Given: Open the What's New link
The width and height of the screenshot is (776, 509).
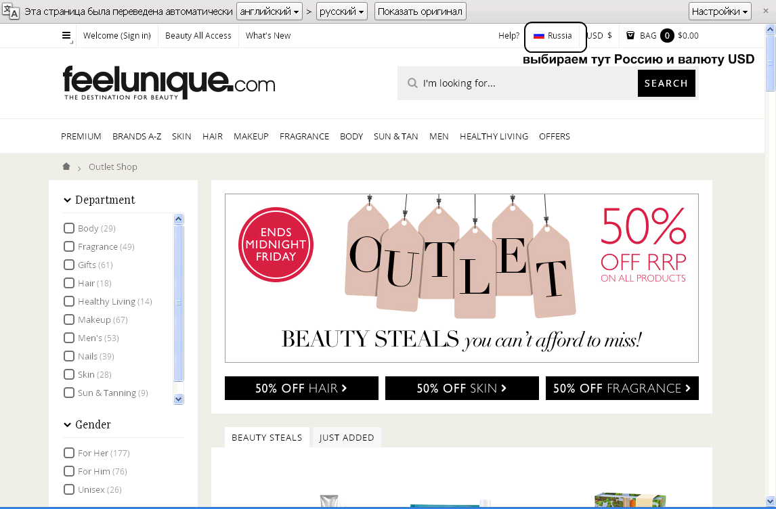Looking at the screenshot, I should point(268,36).
